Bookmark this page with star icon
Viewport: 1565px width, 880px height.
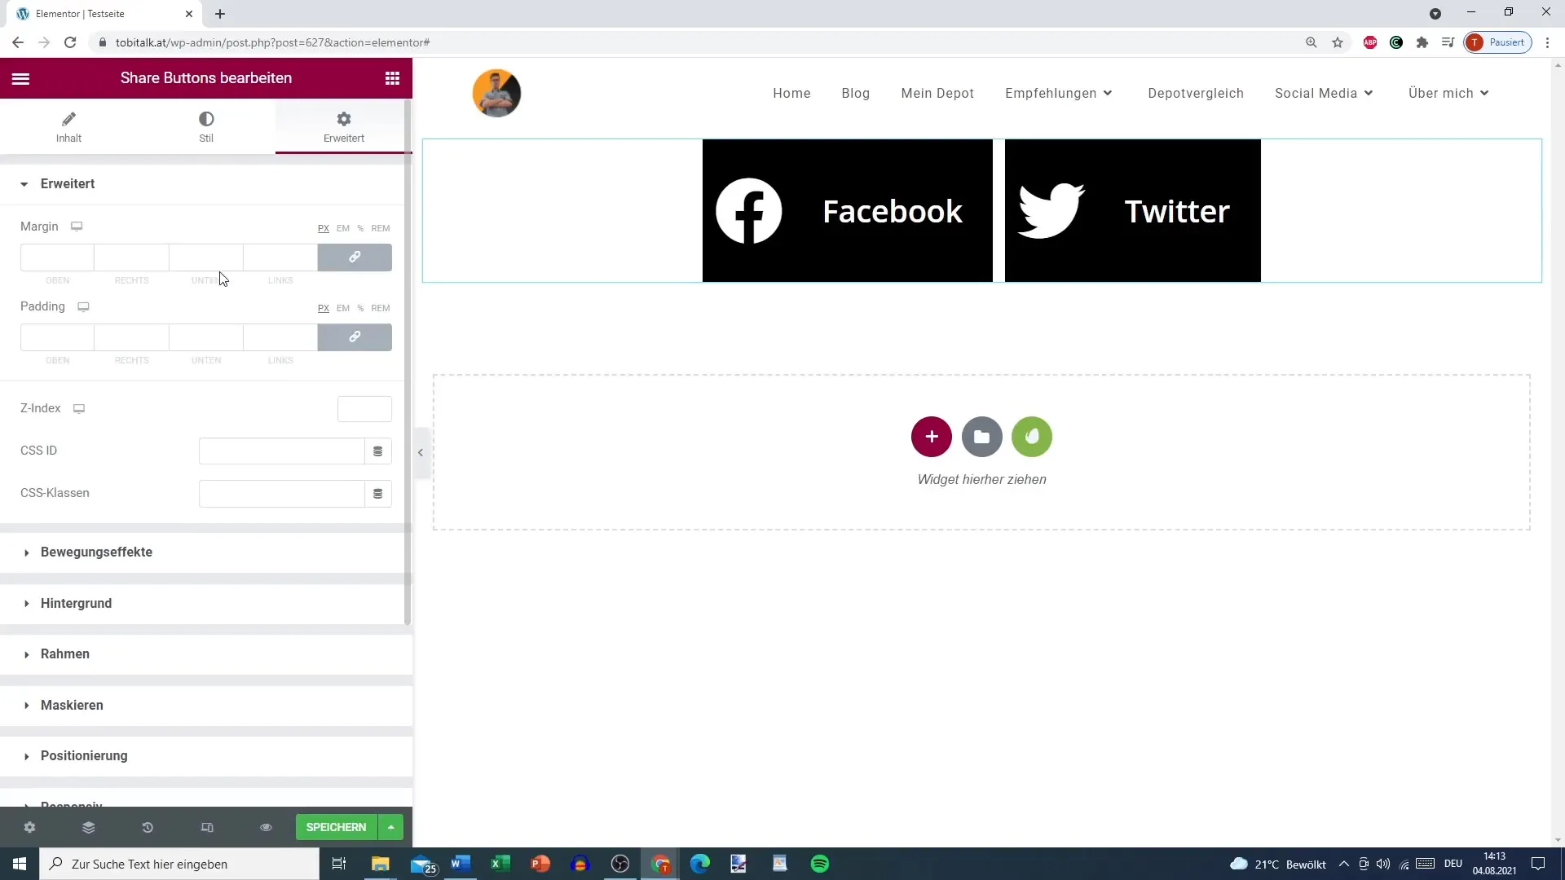point(1338,42)
